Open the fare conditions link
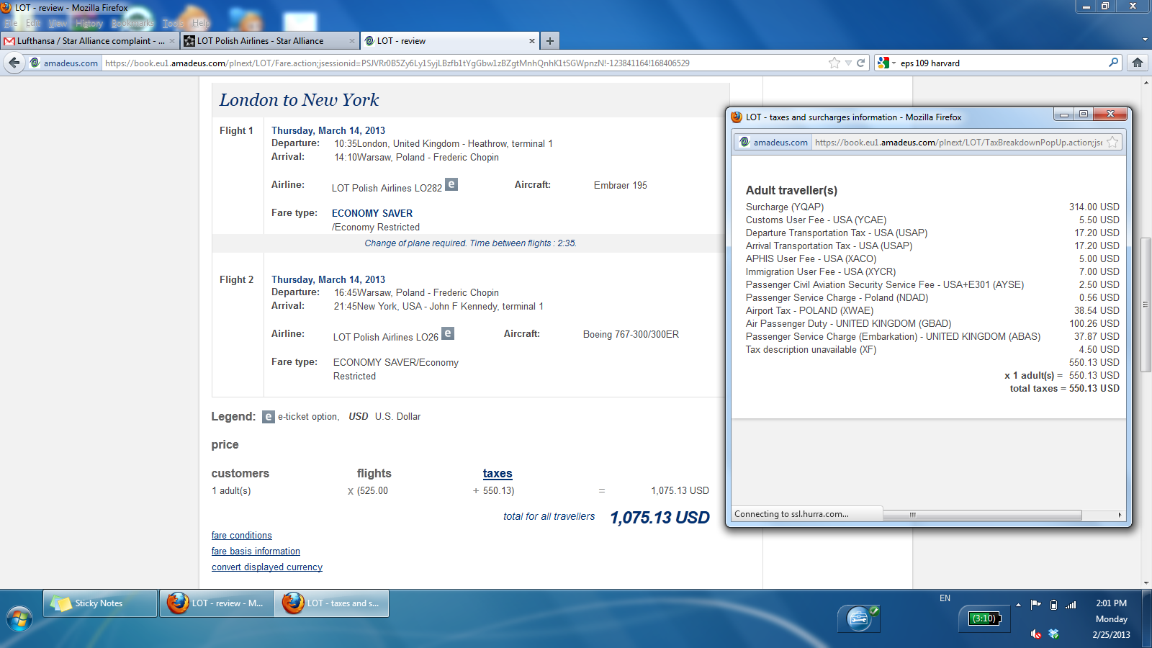1152x648 pixels. click(x=242, y=536)
